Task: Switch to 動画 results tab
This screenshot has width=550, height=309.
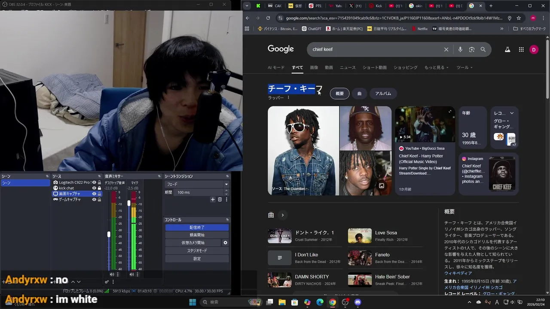Action: pyautogui.click(x=329, y=67)
